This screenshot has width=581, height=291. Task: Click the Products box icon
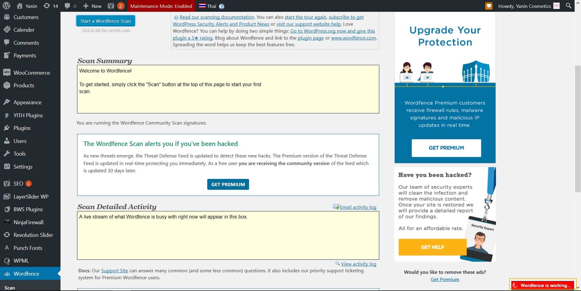7,85
